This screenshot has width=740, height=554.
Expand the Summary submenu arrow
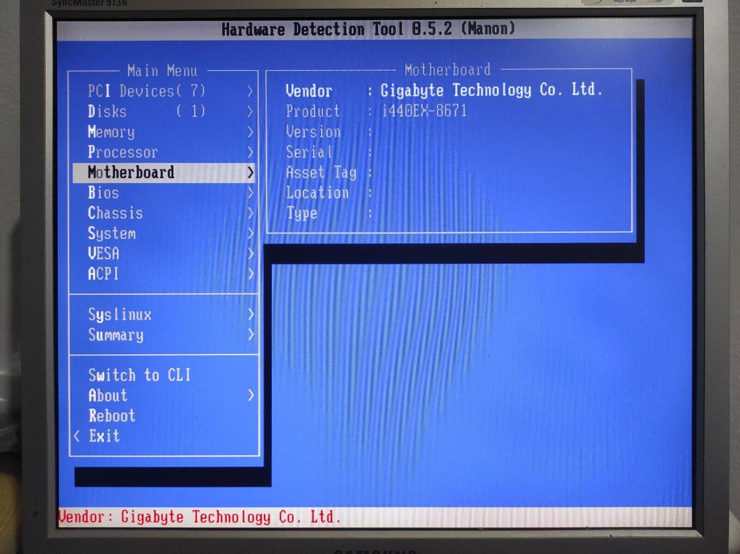250,335
